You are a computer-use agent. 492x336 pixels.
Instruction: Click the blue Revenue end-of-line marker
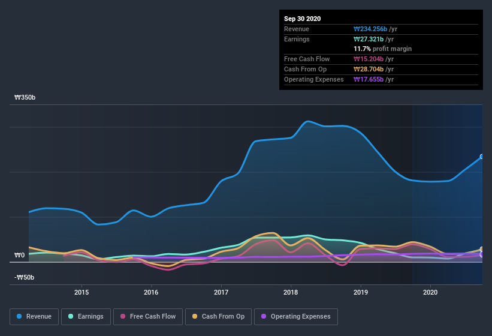pos(481,157)
